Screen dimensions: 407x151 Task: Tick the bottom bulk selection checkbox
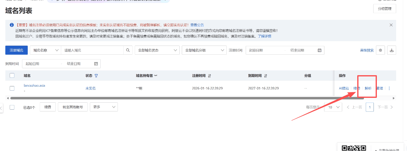(x=12, y=107)
